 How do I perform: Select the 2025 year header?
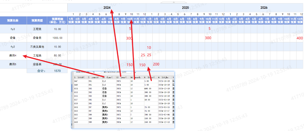coord(185,8)
